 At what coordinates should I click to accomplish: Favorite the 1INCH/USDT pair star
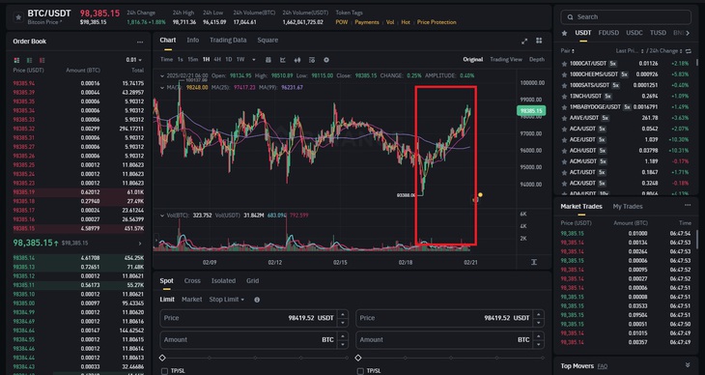tap(564, 97)
